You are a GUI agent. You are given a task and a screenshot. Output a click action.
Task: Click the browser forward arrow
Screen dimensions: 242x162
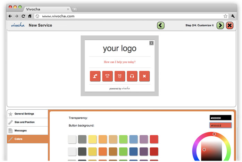click(17, 16)
